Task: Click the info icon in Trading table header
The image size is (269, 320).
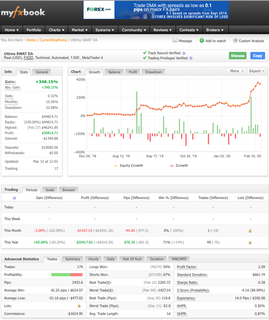Action: tap(14, 198)
